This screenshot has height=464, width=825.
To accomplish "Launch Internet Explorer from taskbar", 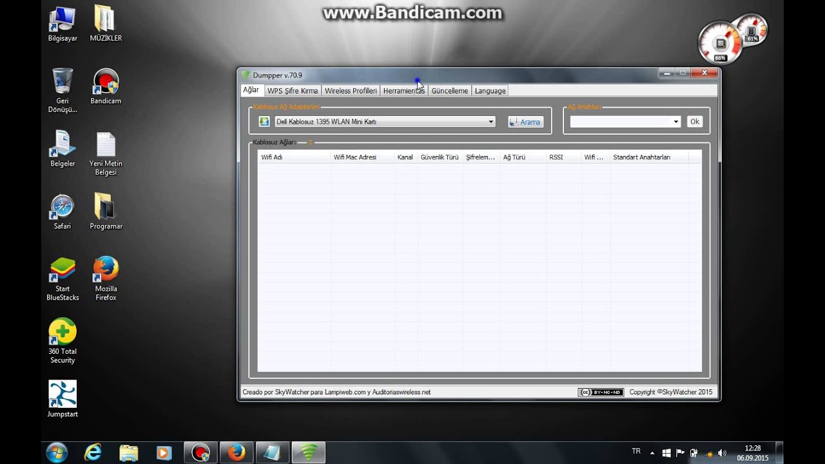I will coord(93,452).
